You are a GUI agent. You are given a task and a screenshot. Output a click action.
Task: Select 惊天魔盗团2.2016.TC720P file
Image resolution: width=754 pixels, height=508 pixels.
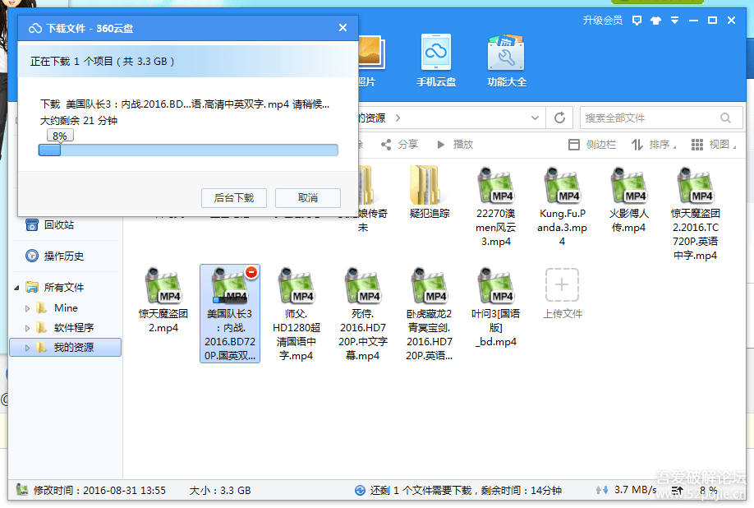[x=696, y=214]
